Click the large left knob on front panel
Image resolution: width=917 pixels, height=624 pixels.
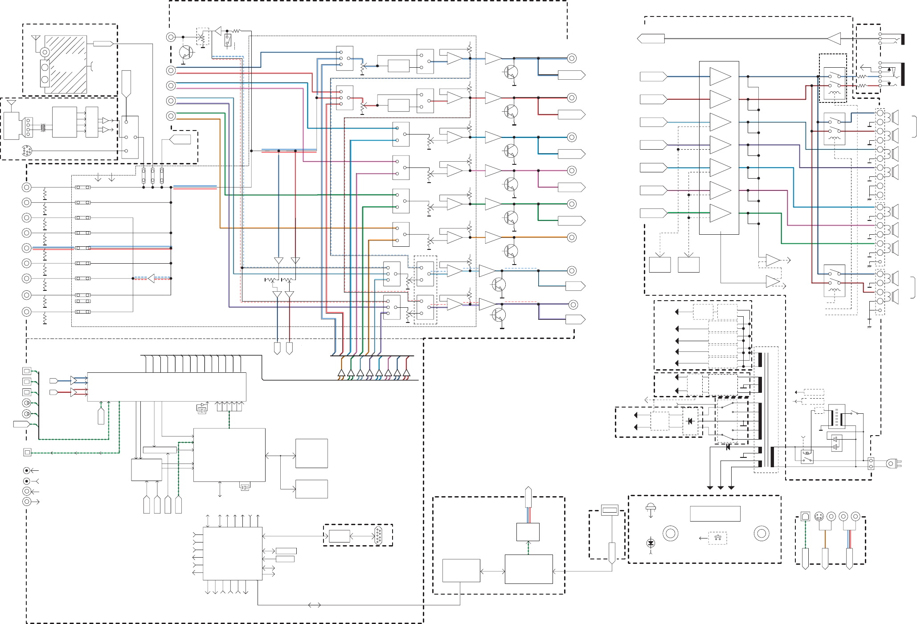pyautogui.click(x=670, y=533)
